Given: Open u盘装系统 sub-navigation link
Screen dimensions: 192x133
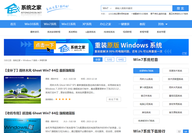Looking at the screenshot, I should 91,32.
